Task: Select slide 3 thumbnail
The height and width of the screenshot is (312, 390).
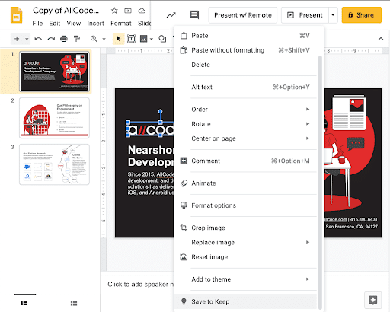Action: pyautogui.click(x=54, y=164)
